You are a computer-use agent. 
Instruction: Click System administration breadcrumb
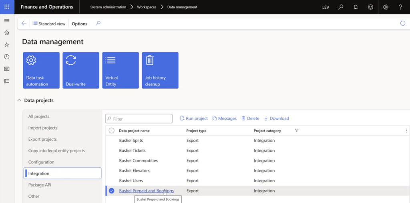(x=108, y=7)
